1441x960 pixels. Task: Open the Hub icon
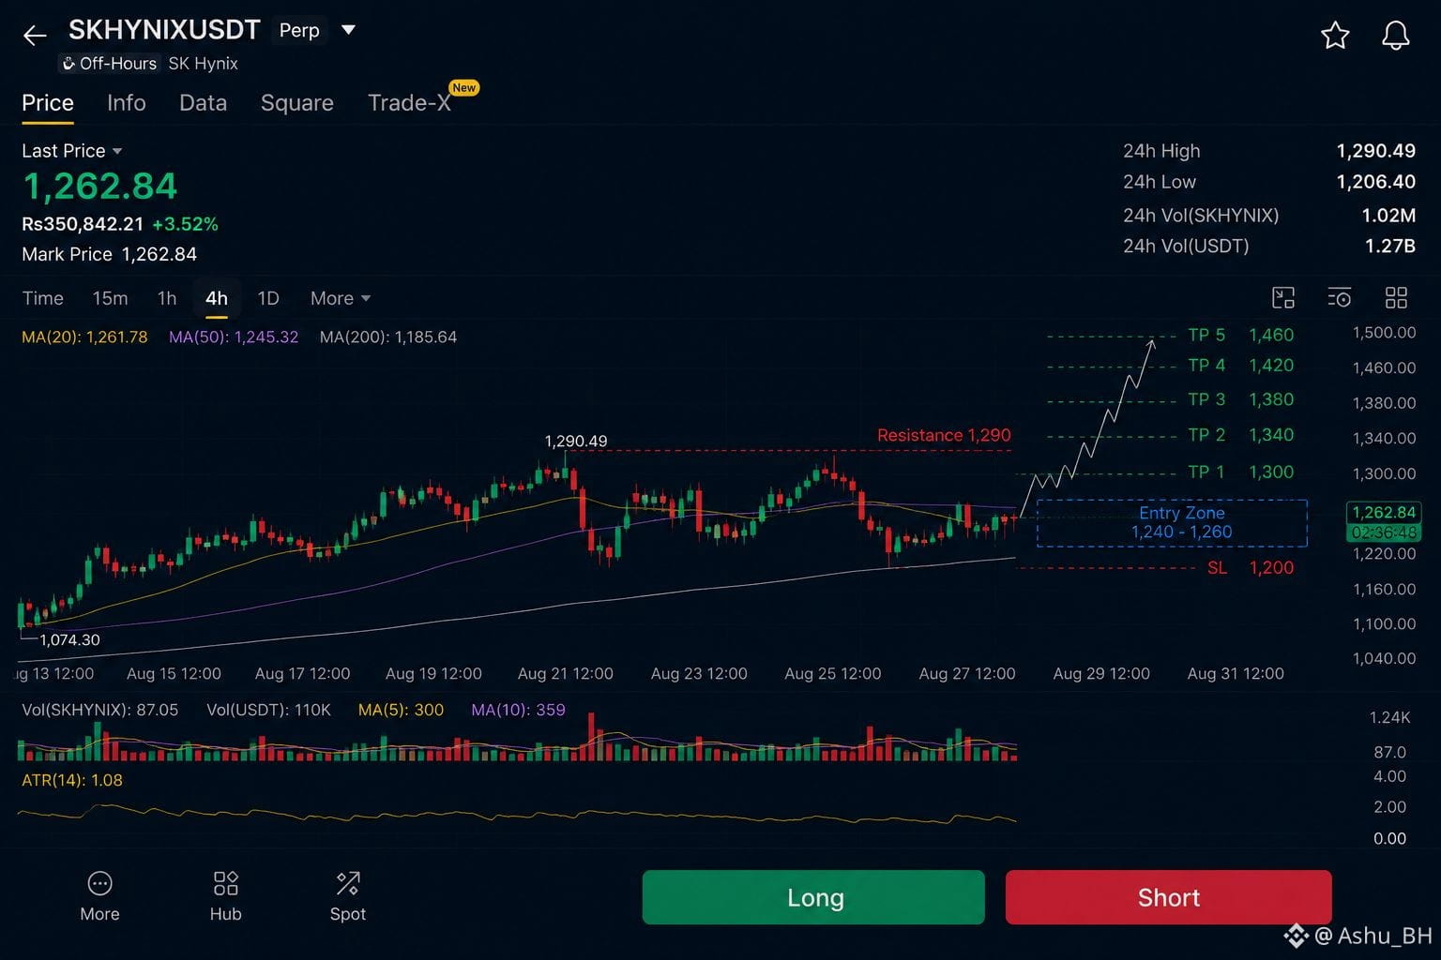point(225,896)
